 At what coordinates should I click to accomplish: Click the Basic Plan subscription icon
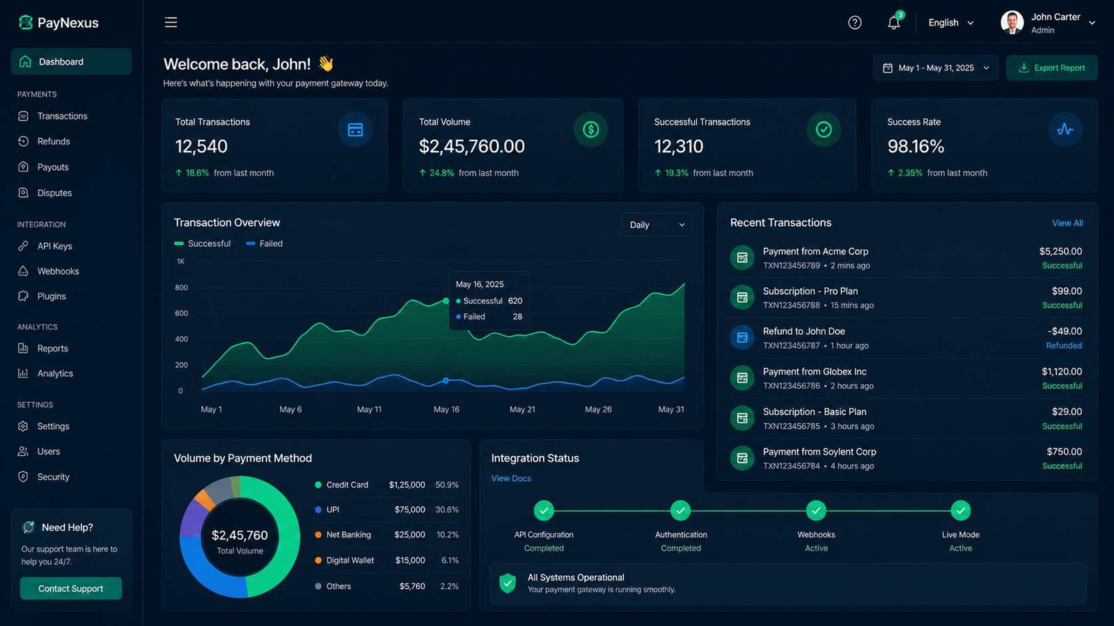pos(742,418)
